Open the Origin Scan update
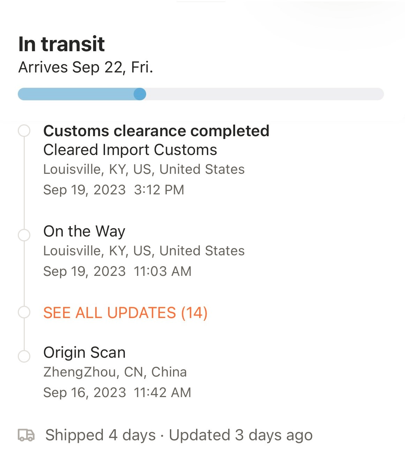 tap(84, 353)
